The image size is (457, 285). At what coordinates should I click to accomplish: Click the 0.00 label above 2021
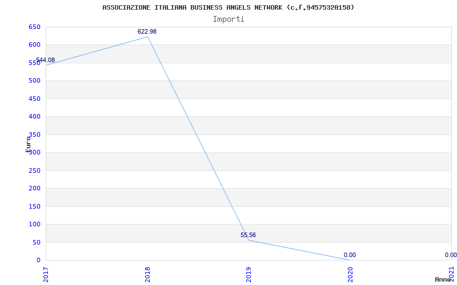coord(451,255)
